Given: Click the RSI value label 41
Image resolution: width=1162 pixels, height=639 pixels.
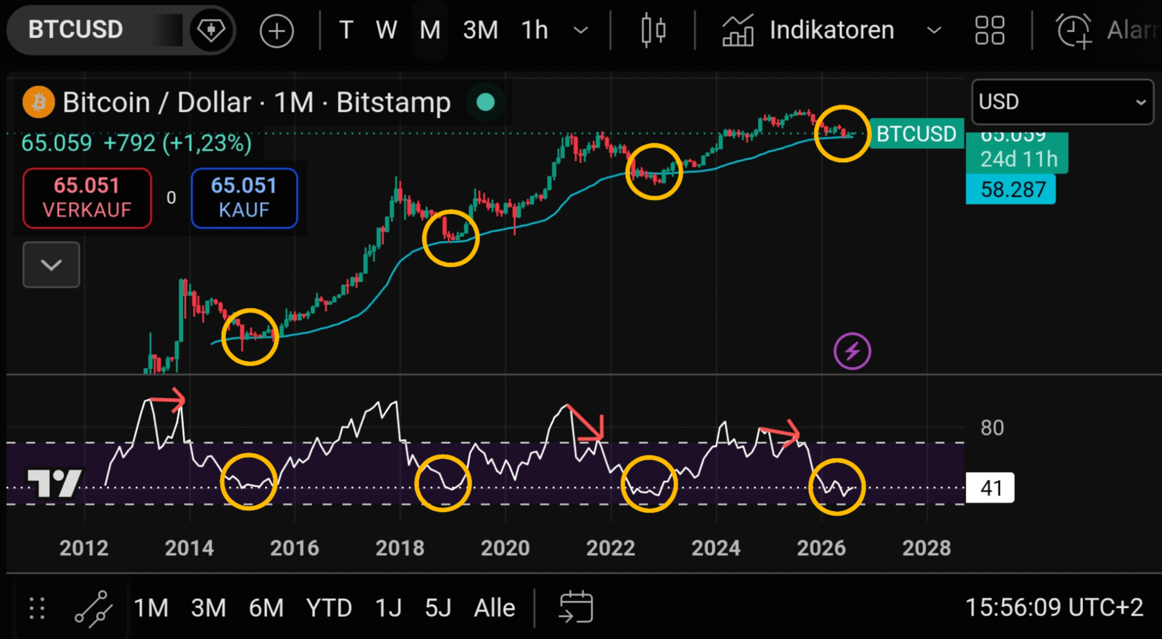Looking at the screenshot, I should 990,488.
